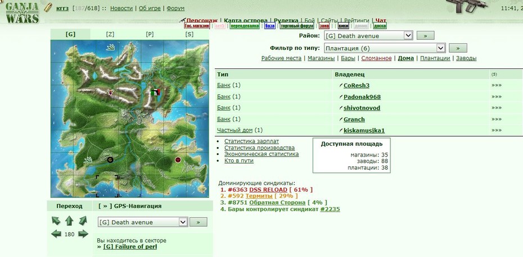This screenshot has height=257, width=523.
Task: Open syndicate Термиты link
Action: click(259, 196)
